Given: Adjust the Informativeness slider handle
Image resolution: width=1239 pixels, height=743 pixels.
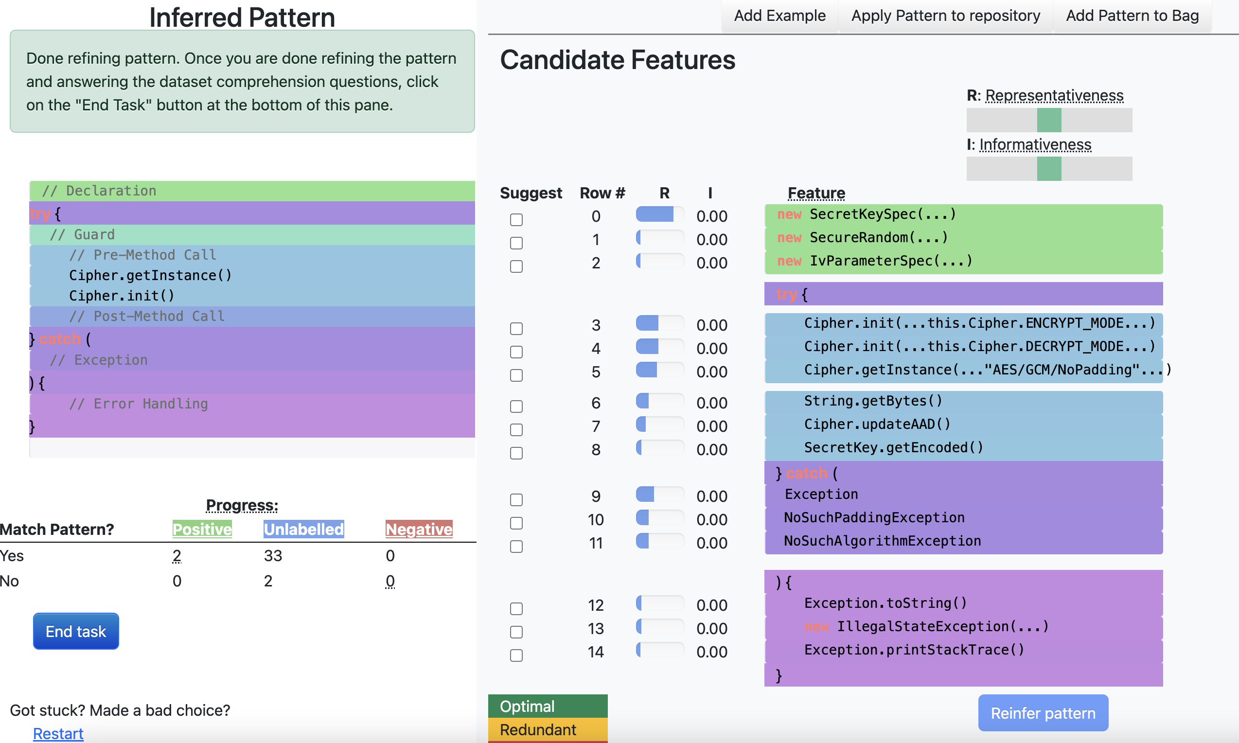Looking at the screenshot, I should (x=1049, y=169).
